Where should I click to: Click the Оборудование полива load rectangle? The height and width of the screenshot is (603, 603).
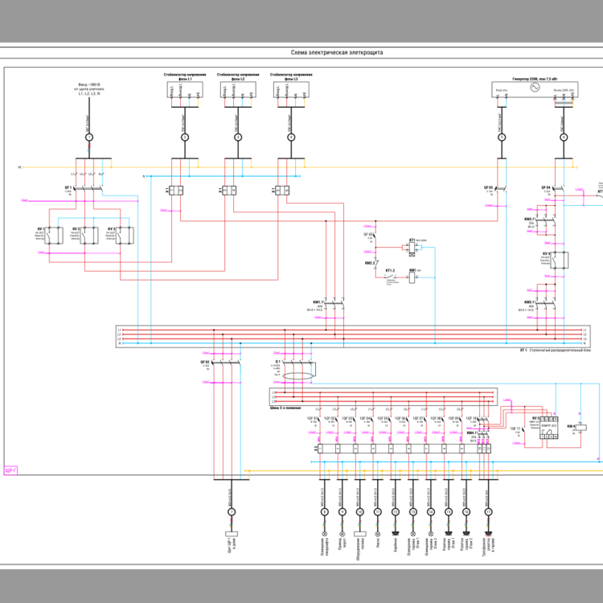(360, 534)
